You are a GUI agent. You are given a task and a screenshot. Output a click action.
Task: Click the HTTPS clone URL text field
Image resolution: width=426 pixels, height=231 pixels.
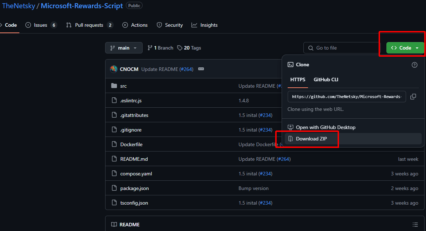pos(347,97)
